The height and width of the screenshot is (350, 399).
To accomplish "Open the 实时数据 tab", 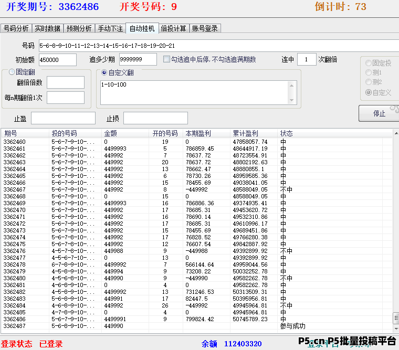I will click(x=47, y=28).
